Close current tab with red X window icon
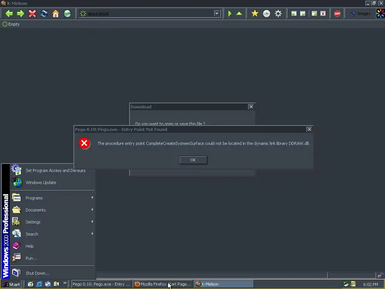 (323, 14)
